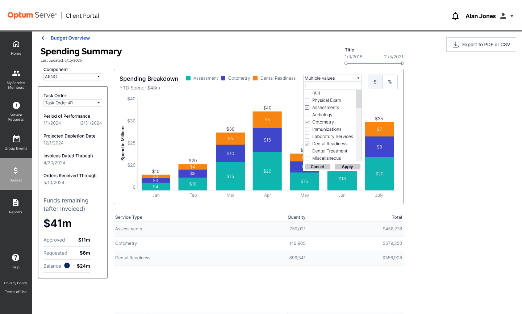
Task: Open the Privacy Policy link
Action: (16, 283)
